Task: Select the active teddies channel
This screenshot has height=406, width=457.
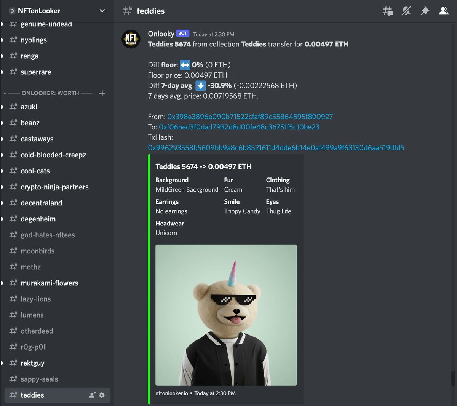Action: (x=57, y=395)
